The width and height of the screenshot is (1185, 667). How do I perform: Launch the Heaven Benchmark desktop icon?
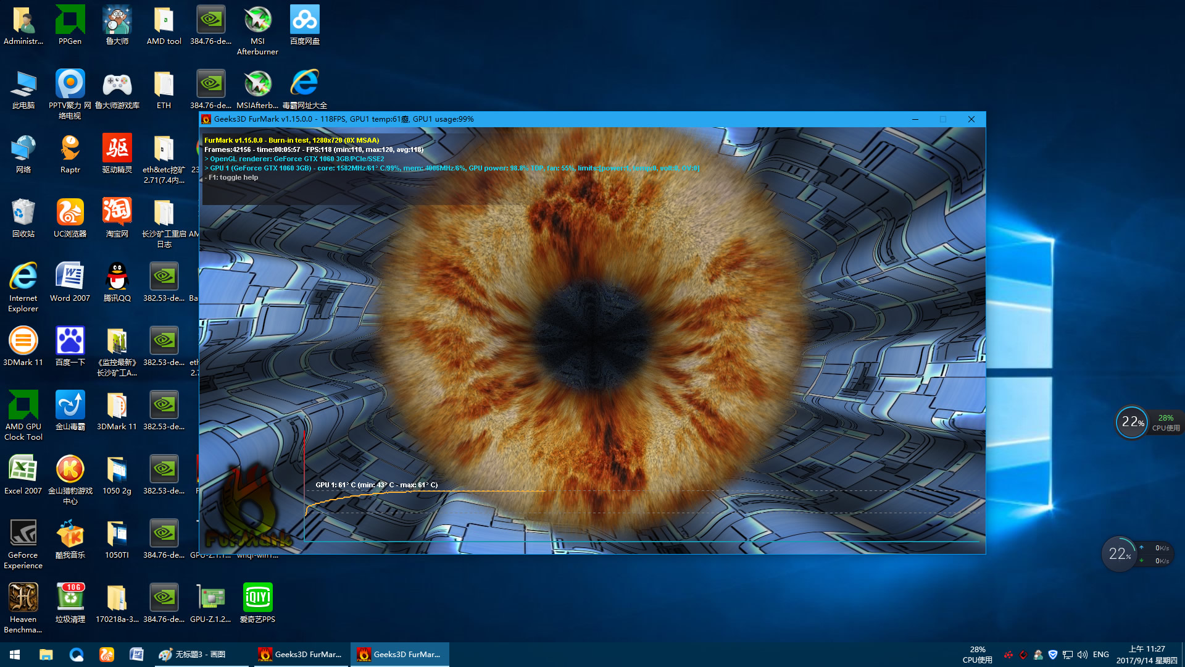(23, 598)
